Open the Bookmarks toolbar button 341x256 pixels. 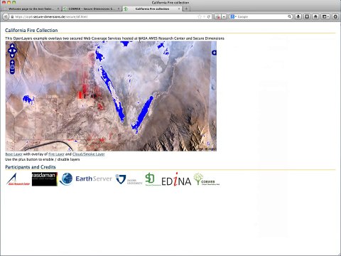307,16
